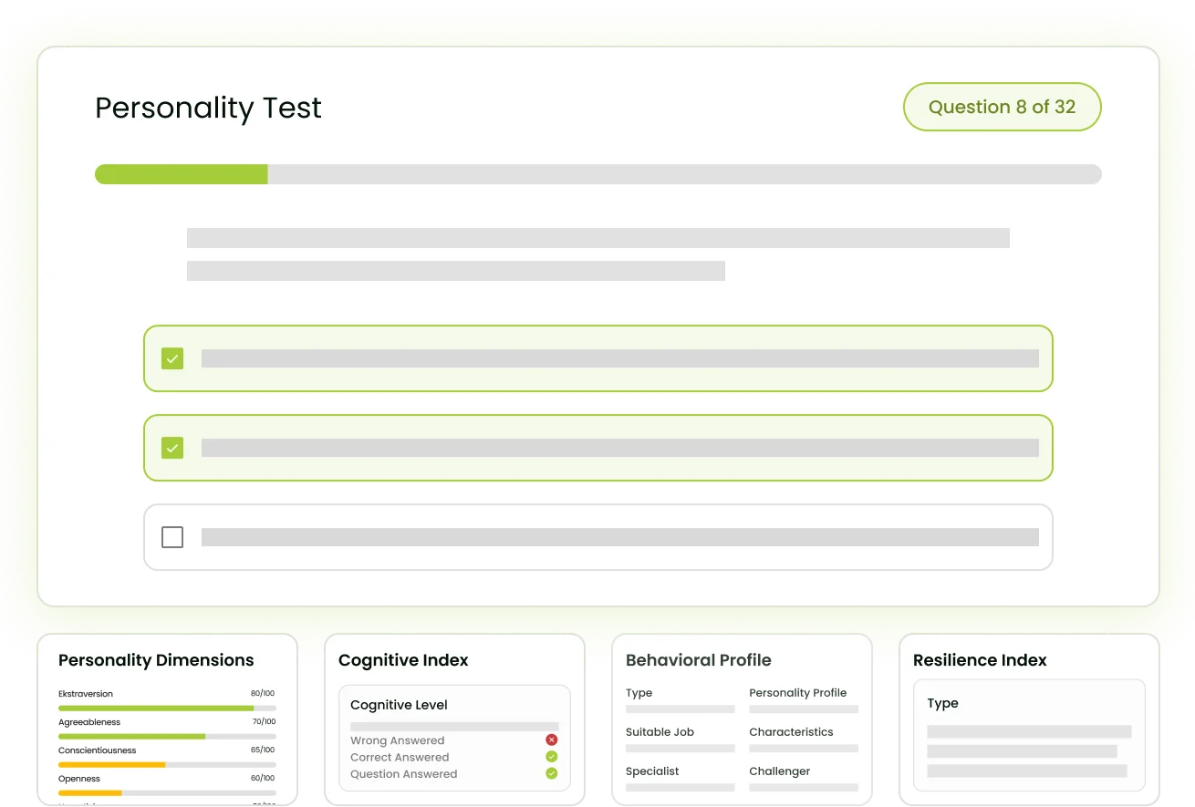
Task: Click the Cognitive Level label
Action: point(399,705)
